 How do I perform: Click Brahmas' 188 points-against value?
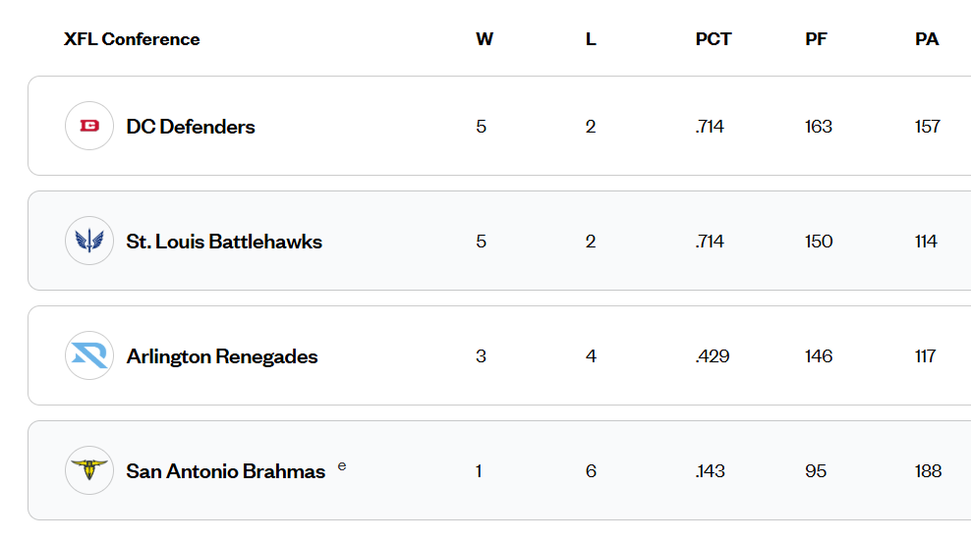928,471
